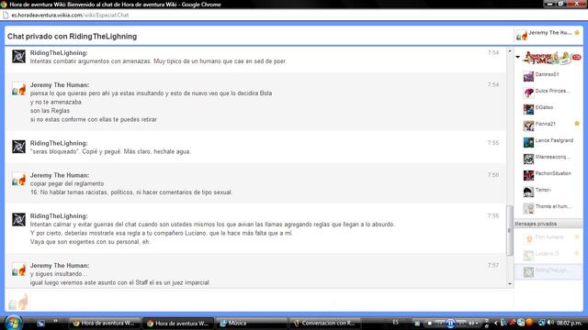Click username Dulce Princes...
588x330 pixels.
553,91
